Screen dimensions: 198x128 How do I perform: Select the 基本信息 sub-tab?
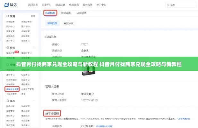52,23
